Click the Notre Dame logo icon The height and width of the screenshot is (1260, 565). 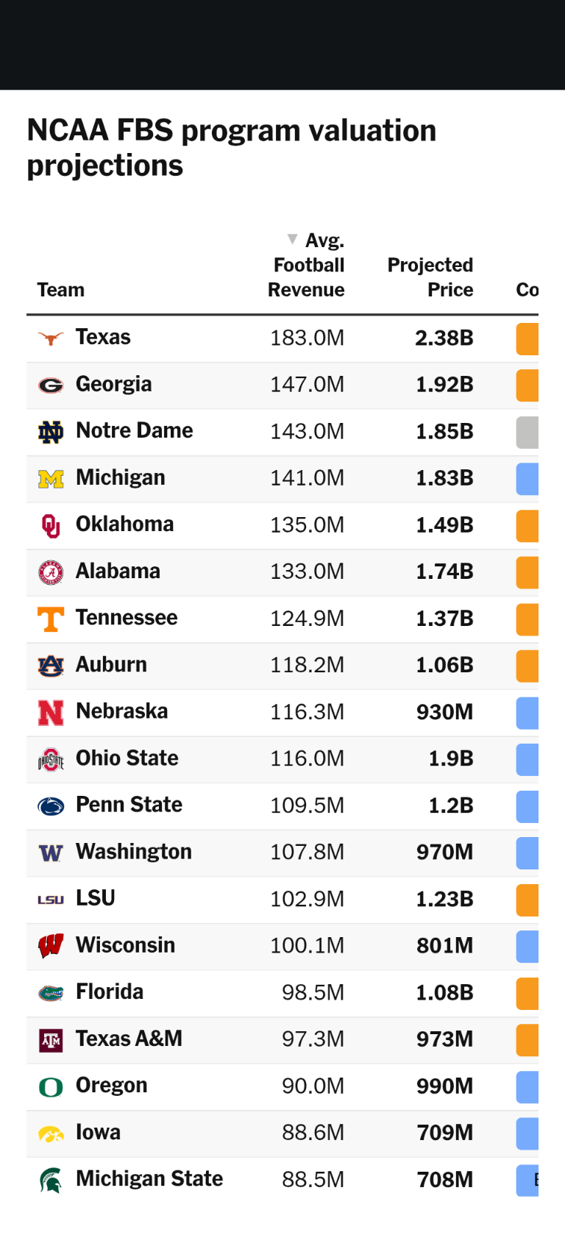(x=51, y=432)
